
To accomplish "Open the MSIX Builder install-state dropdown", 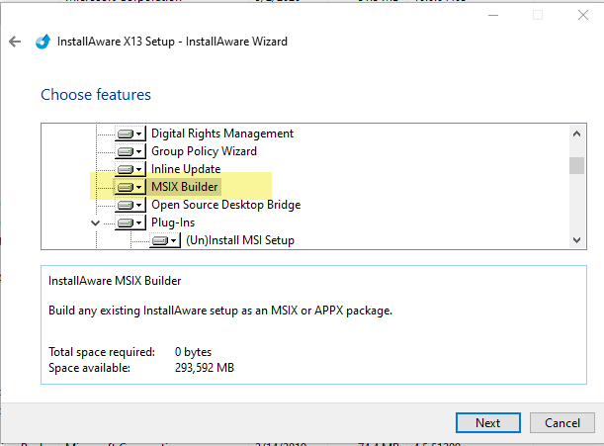I will click(130, 187).
